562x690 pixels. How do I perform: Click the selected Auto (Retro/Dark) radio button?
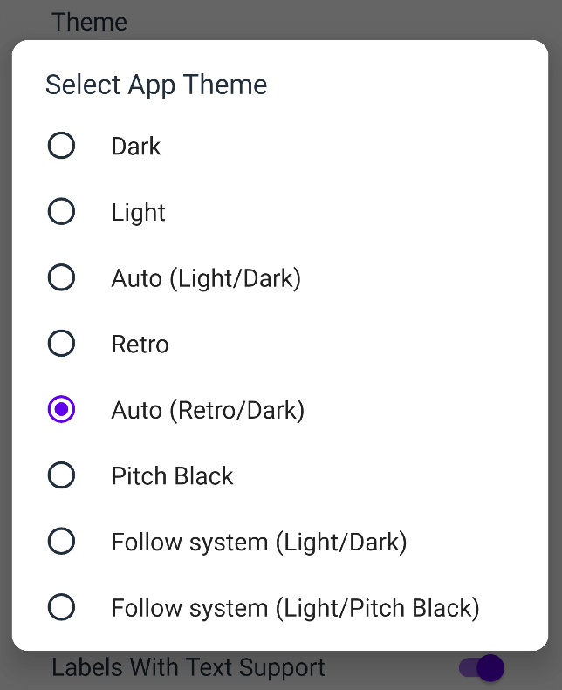(x=61, y=409)
